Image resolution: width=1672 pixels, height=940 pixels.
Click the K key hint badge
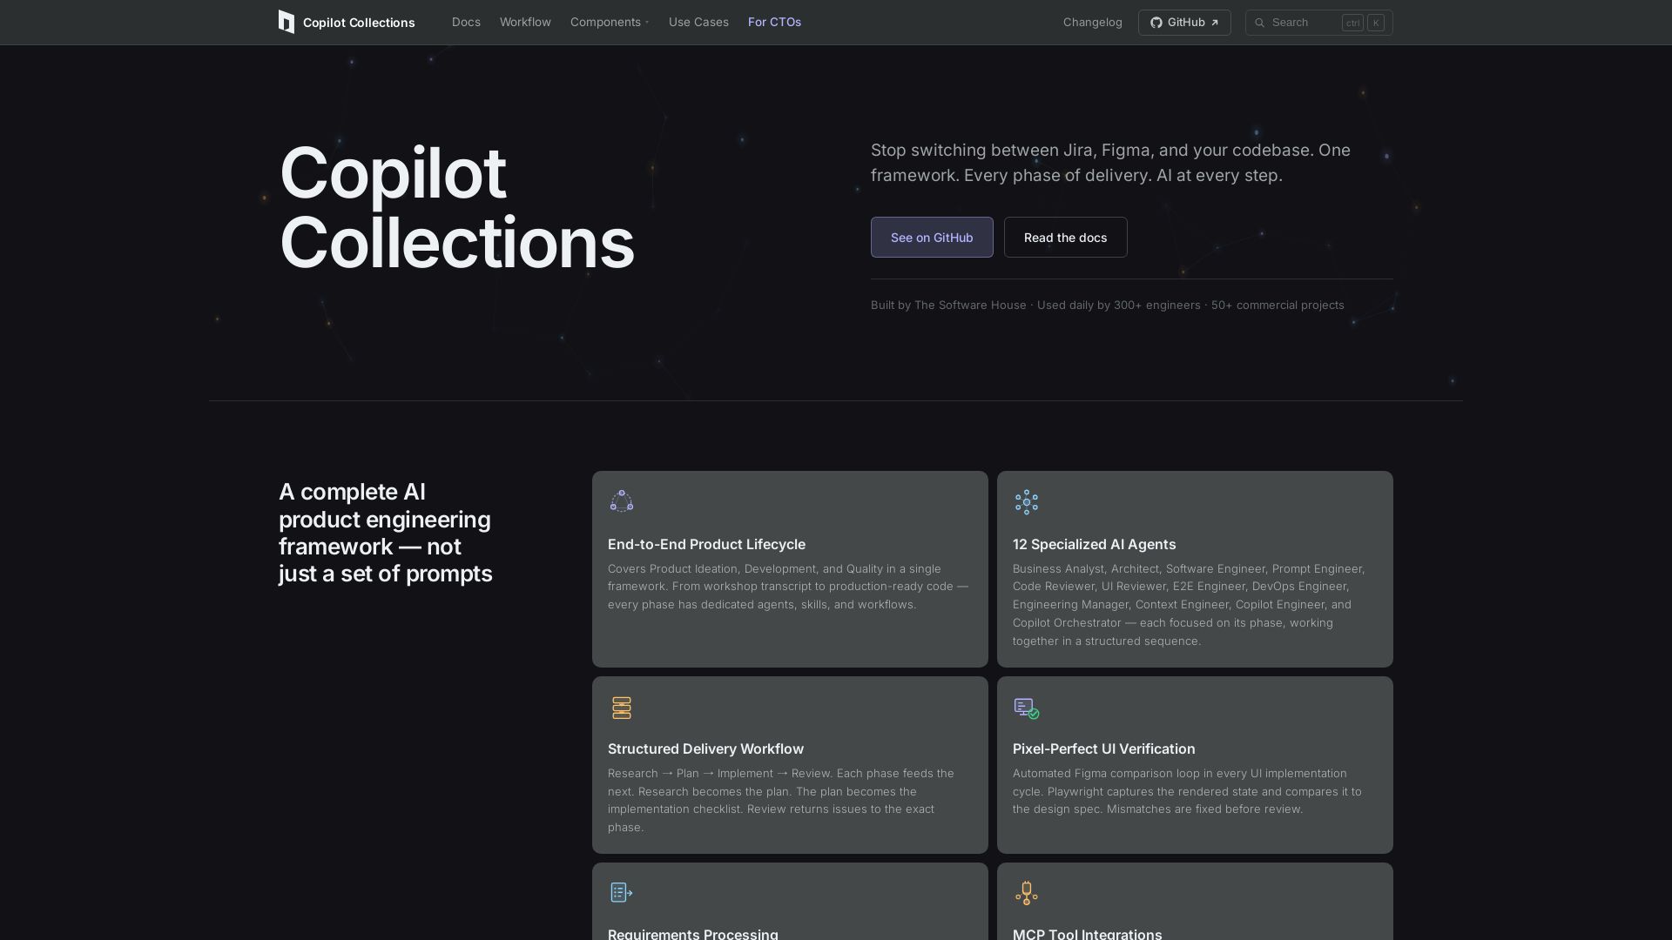pos(1376,23)
